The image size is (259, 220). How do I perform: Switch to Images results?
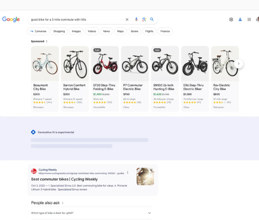click(x=76, y=31)
